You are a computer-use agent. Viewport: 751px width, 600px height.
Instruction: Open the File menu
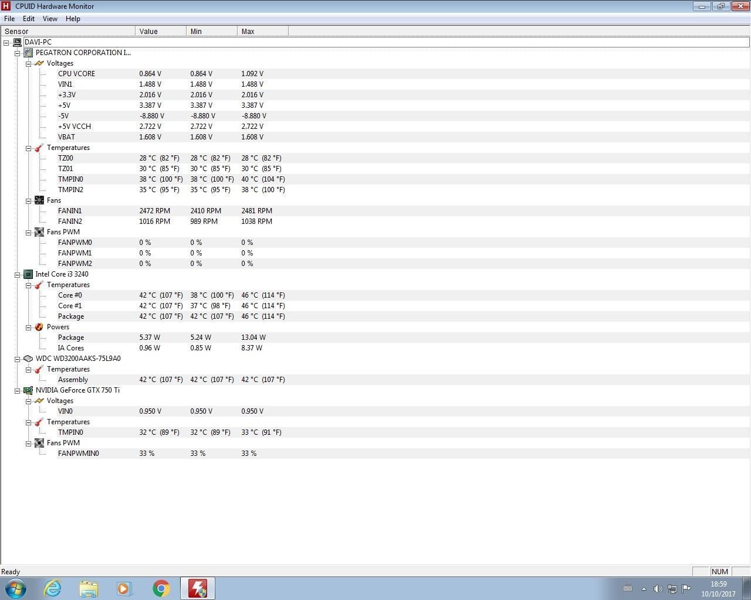click(x=9, y=19)
